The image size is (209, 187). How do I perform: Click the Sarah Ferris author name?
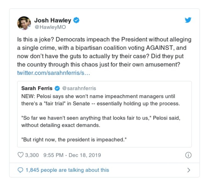click(37, 88)
